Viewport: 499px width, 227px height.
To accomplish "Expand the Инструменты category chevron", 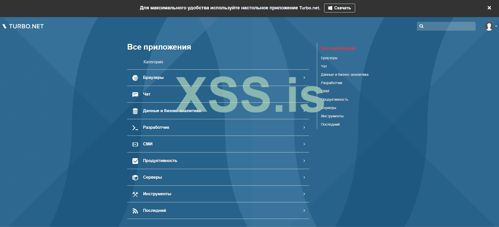I will [x=304, y=194].
